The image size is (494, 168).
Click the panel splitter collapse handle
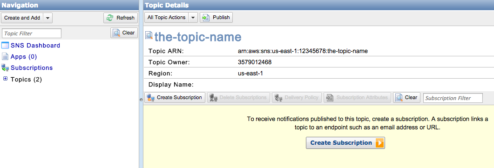click(141, 100)
